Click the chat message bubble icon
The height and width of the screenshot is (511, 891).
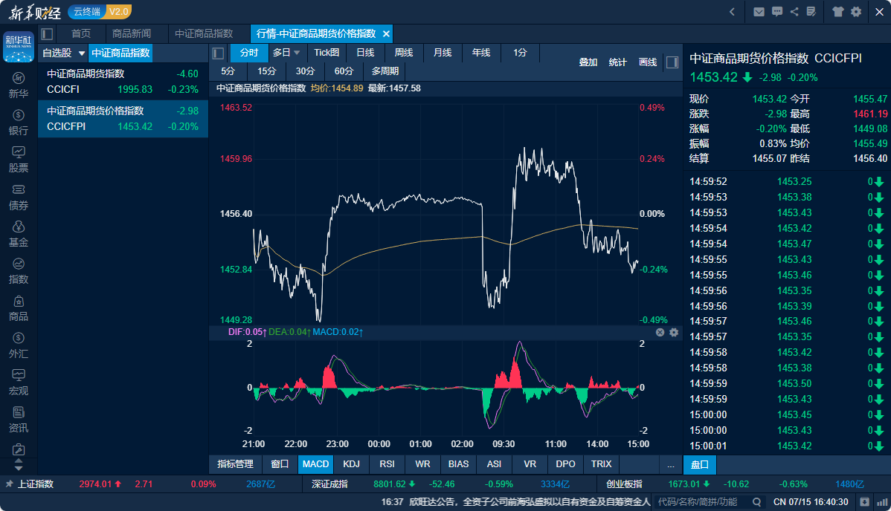(777, 12)
